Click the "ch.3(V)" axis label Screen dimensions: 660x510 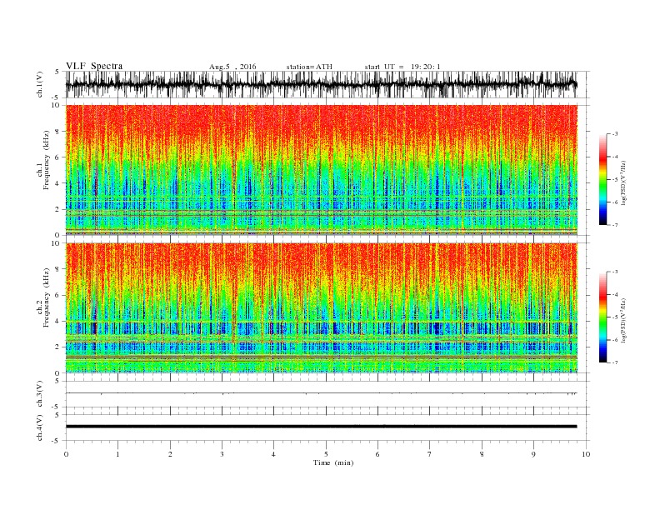[x=40, y=394]
